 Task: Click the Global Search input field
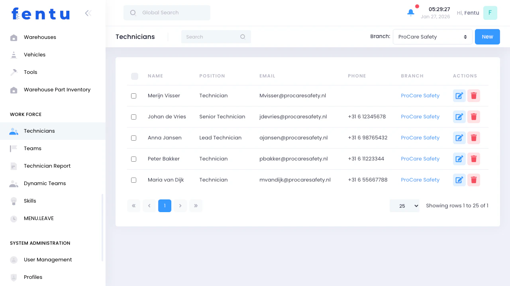click(x=167, y=12)
